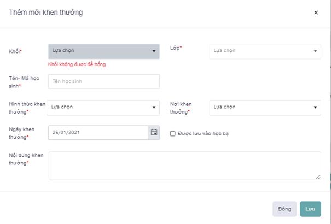The image size is (331, 224).
Task: Open the calendar date picker icon
Action: pos(154,132)
